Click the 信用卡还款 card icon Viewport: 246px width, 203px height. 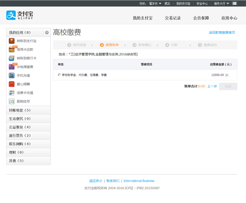pos(11,50)
